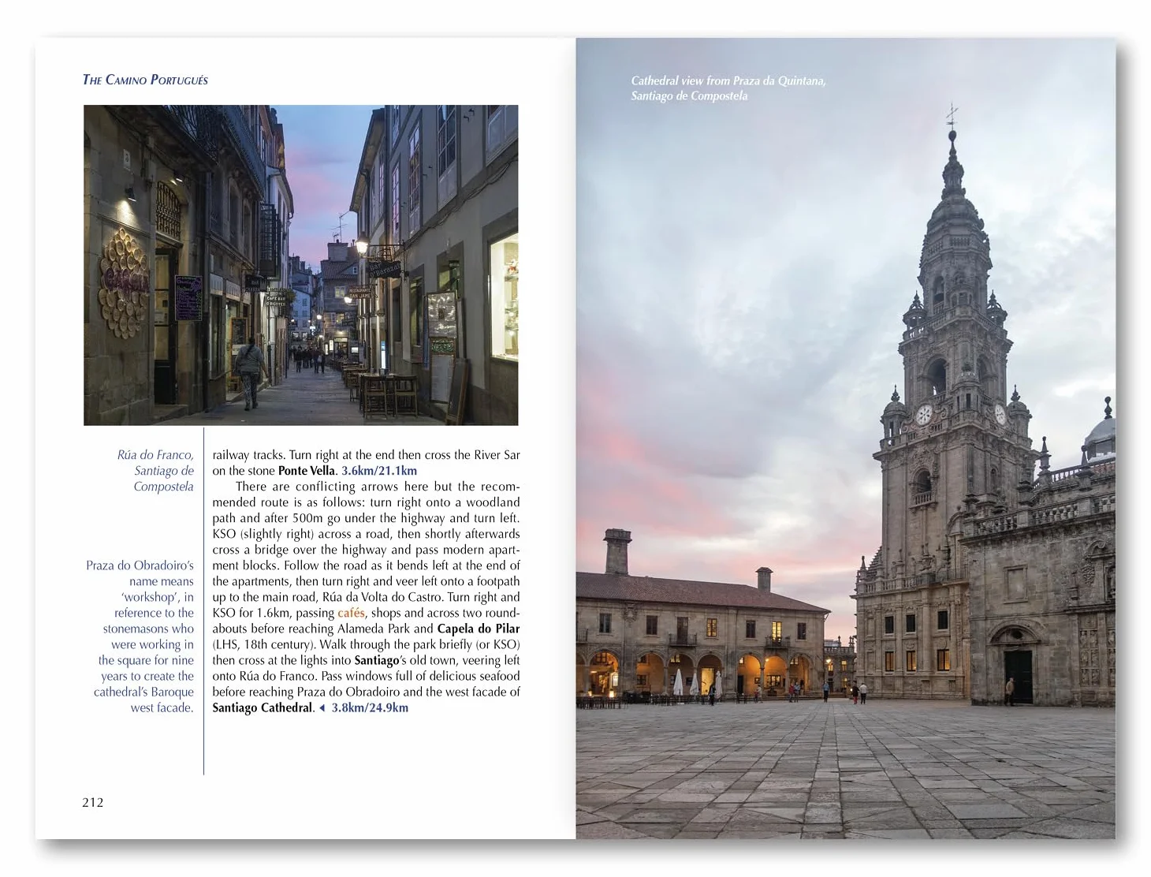Click the bold words 'Capela do Pilar'
Viewport: 1151px width, 877px height.
[479, 629]
